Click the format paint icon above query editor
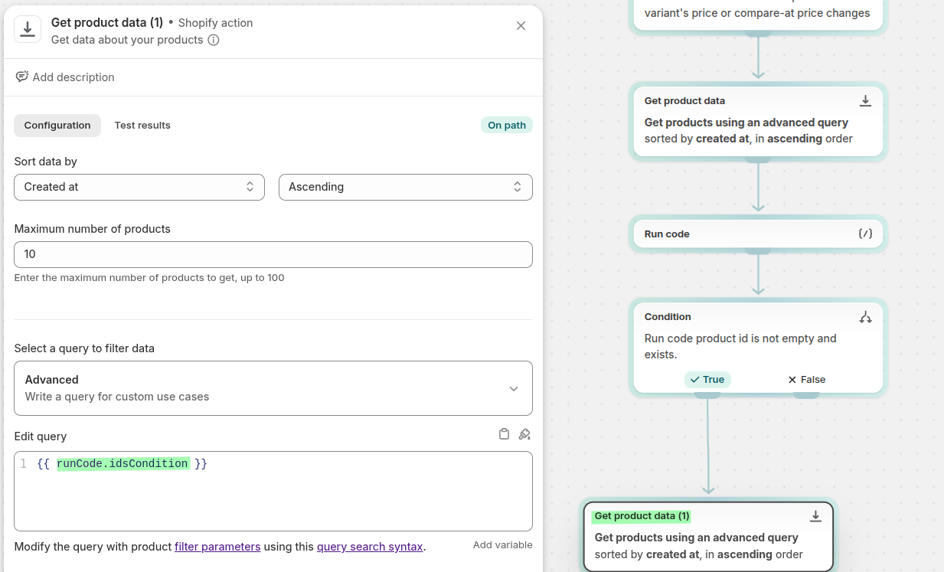The width and height of the screenshot is (944, 572). coord(524,434)
